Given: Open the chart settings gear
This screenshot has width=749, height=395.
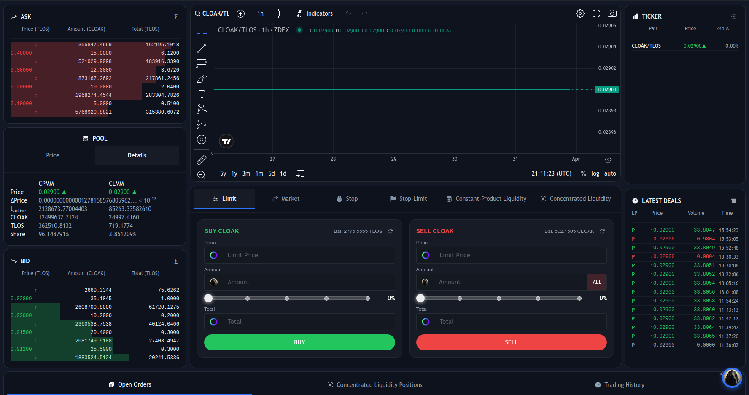Looking at the screenshot, I should pos(580,13).
